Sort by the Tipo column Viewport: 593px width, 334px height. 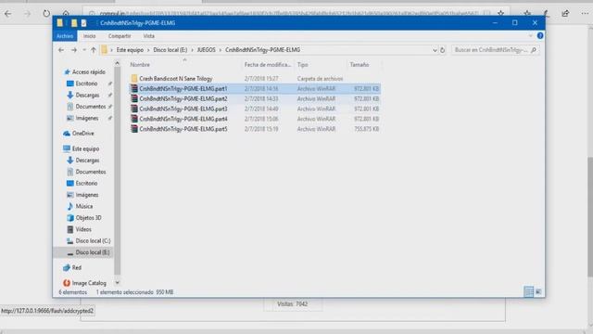pos(303,65)
